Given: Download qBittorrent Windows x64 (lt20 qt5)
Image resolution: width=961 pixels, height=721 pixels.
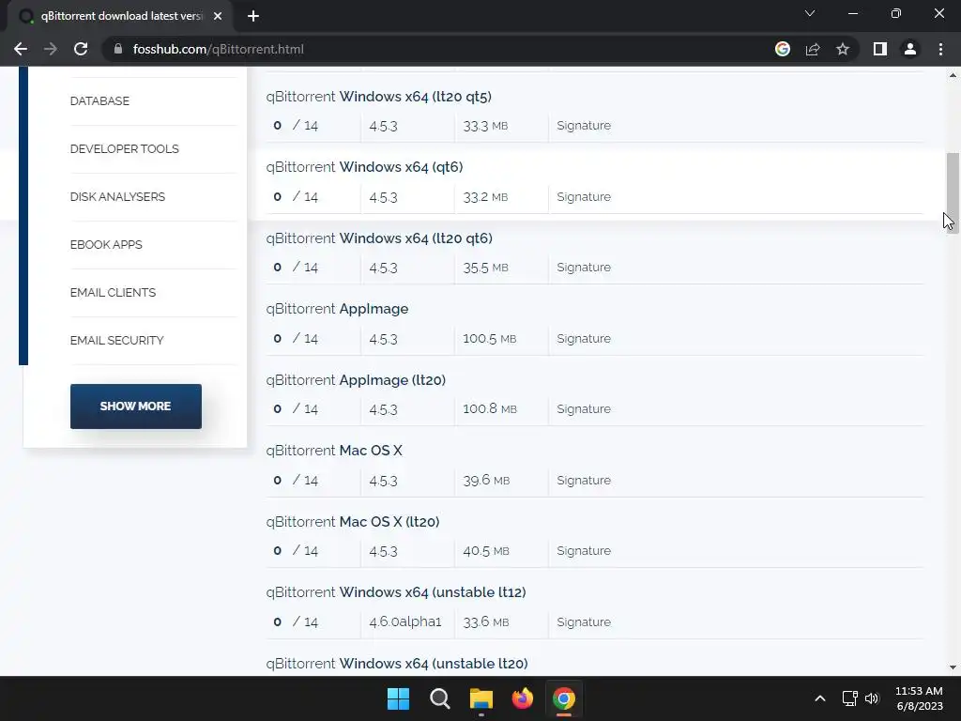Looking at the screenshot, I should 379,97.
